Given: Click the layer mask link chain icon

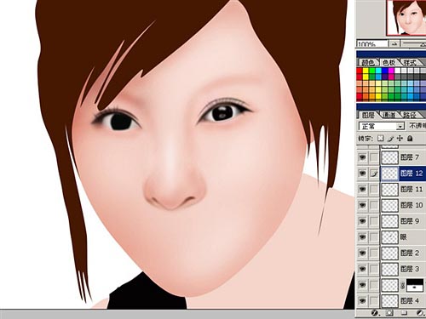Looking at the screenshot, I should click(402, 285).
